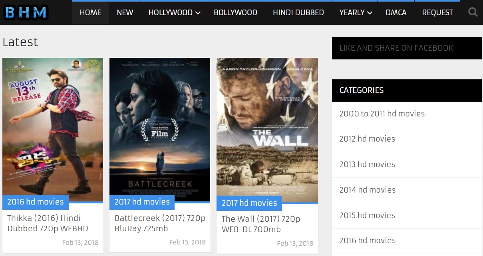Click the 2017 hd movies tag on Battlecreek

142,202
